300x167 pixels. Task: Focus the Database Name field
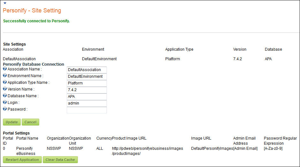click(x=87, y=97)
